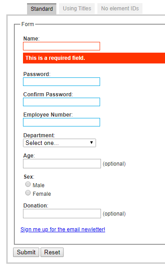Viewport: 165px width, 266px height.
Task: Open the Department dropdown
Action: click(x=60, y=143)
